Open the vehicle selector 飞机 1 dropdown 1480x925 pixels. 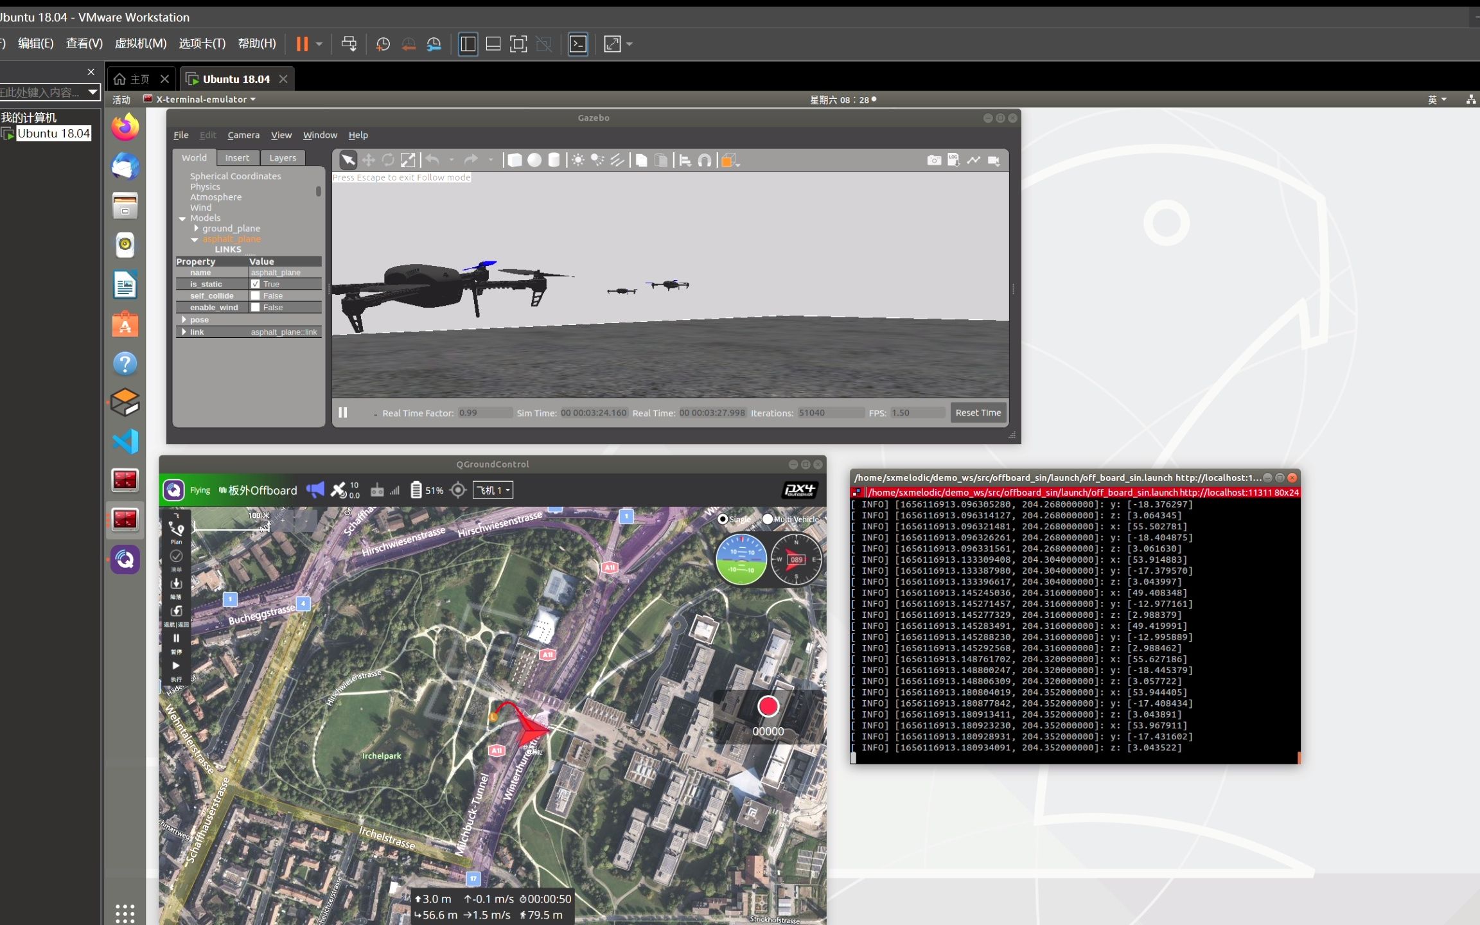pyautogui.click(x=493, y=490)
